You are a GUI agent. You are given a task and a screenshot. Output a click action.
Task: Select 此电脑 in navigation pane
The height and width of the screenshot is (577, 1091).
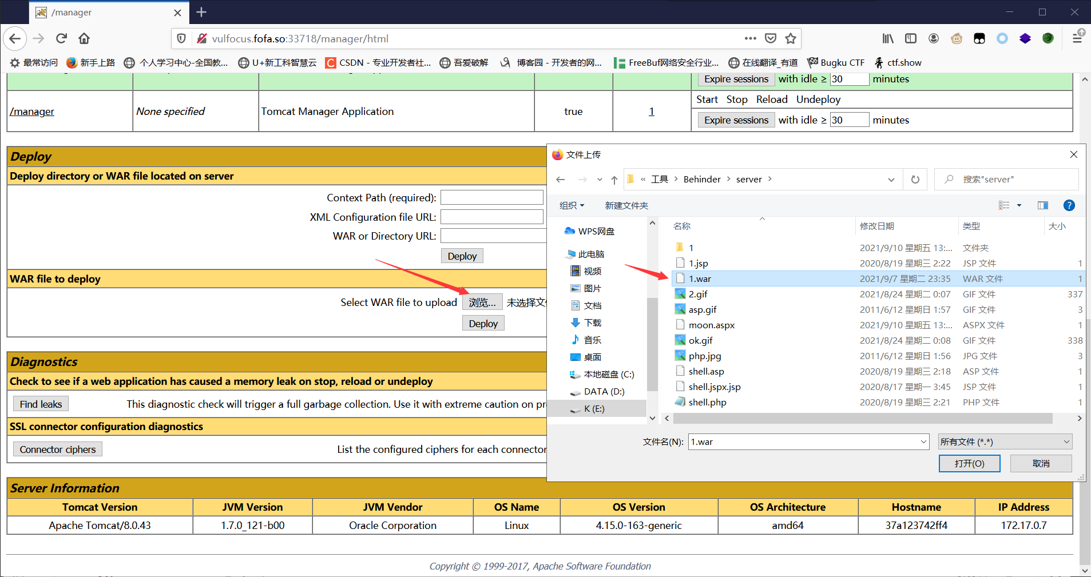pyautogui.click(x=591, y=254)
